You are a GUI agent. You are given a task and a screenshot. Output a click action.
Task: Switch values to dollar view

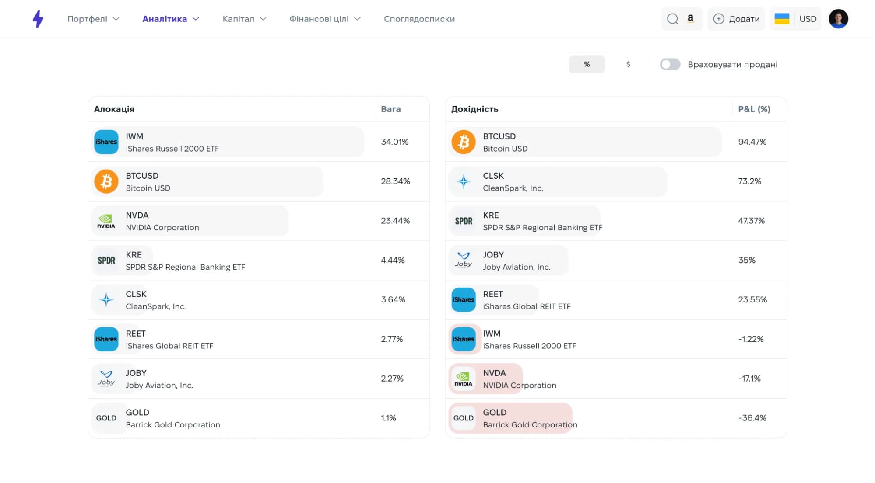point(628,64)
